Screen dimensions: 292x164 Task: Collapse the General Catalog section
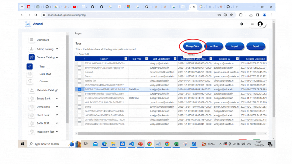coord(57,57)
